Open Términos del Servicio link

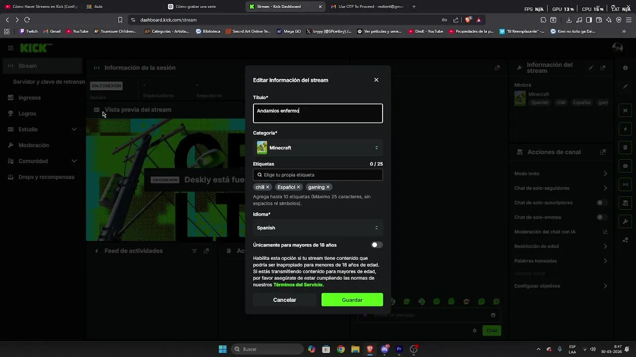[298, 285]
